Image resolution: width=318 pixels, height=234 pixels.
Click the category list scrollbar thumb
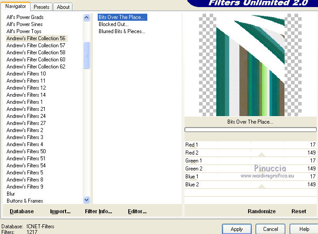pyautogui.click(x=86, y=55)
